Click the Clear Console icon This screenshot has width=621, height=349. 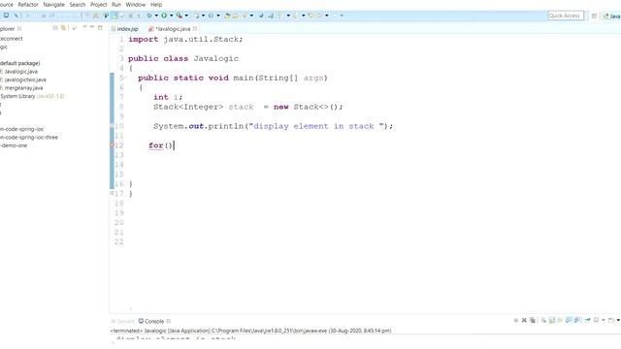coord(543,320)
